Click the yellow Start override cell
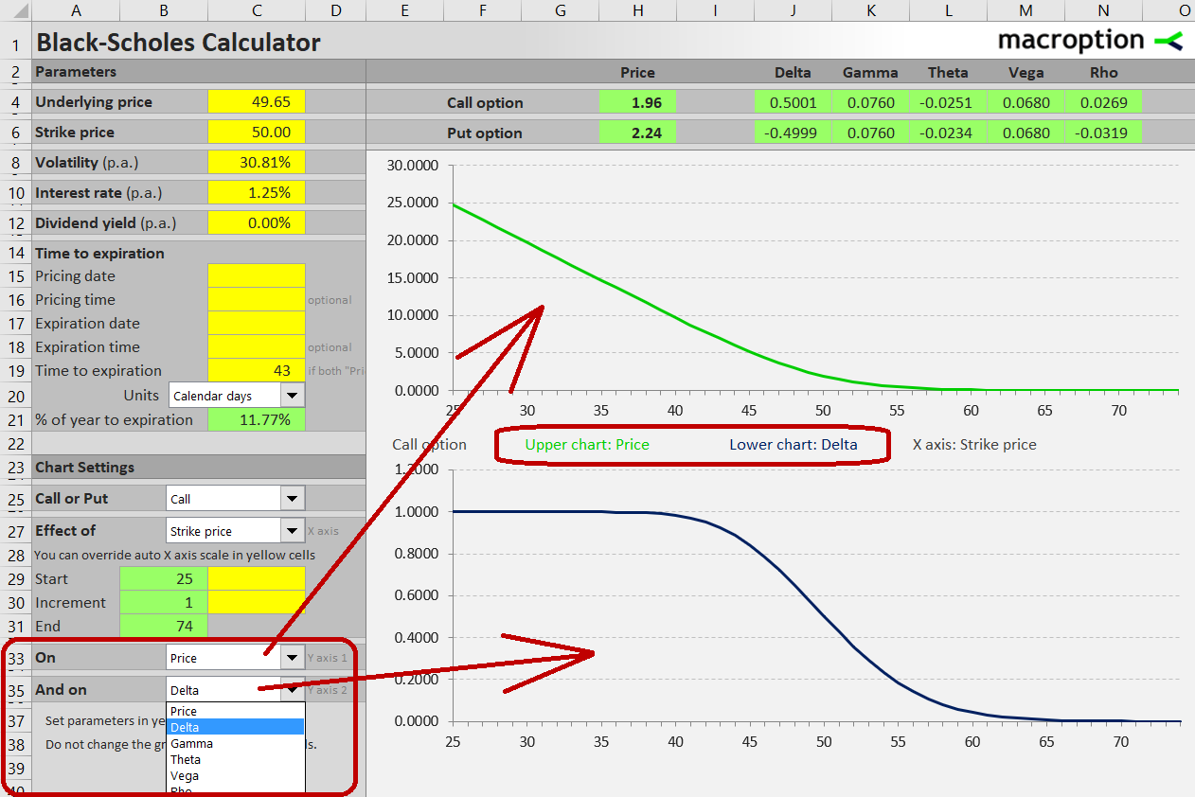This screenshot has height=797, width=1195. [256, 579]
